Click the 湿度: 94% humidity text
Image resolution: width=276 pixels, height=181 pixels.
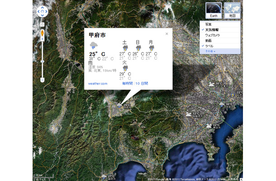click(95, 67)
